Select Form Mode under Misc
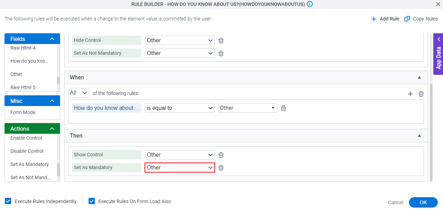This screenshot has height=210, width=443. tap(23, 112)
